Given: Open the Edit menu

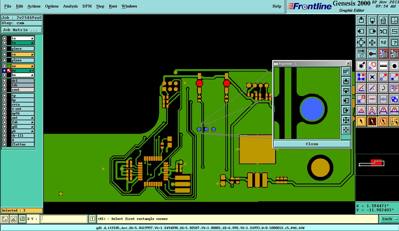Looking at the screenshot, I should point(19,6).
